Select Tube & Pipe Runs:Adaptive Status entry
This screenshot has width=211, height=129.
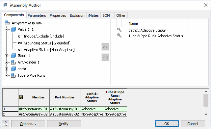point(156,36)
